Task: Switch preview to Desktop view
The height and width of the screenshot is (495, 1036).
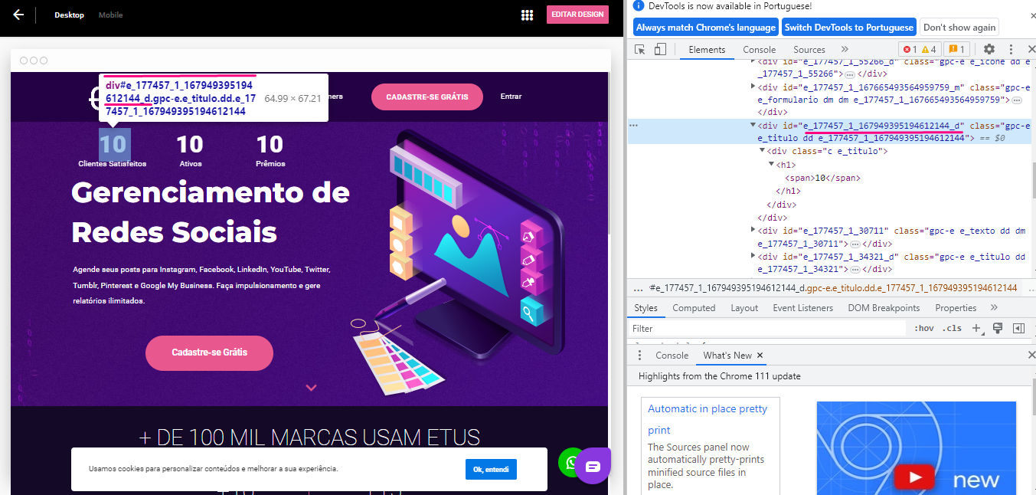Action: 69,15
